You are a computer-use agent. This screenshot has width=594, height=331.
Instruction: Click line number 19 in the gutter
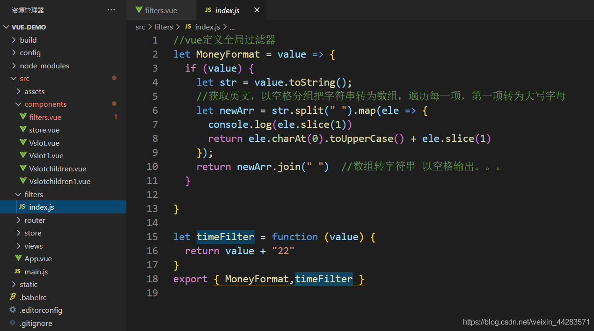(x=153, y=293)
